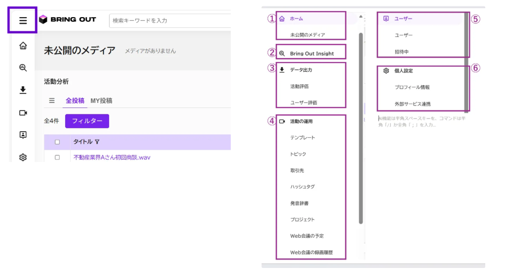Screen dimensions: 510x271
Task: Open the 不動産業界Aさん初回商談.wav link
Action: click(x=112, y=157)
